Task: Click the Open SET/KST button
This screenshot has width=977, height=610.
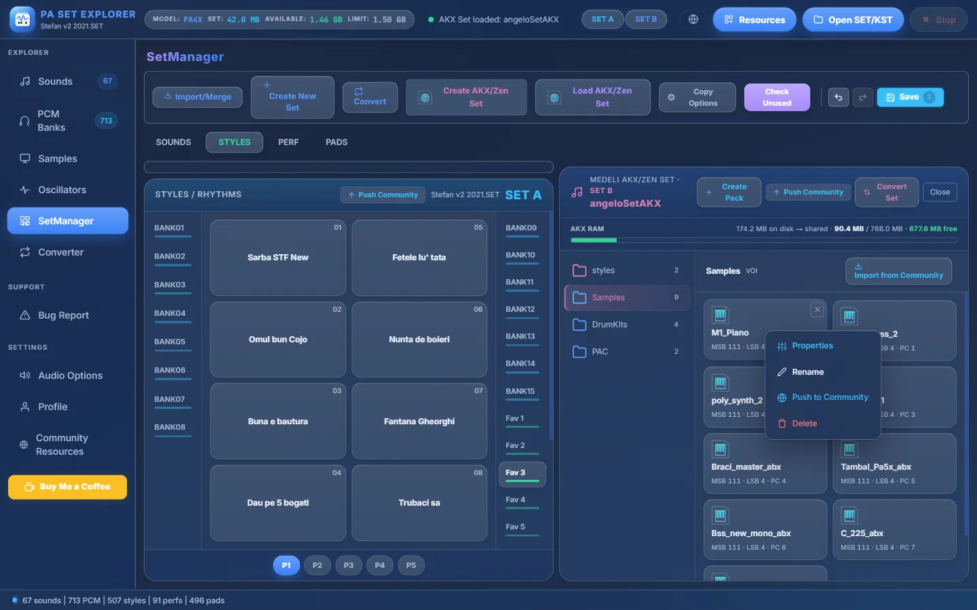Action: point(854,20)
